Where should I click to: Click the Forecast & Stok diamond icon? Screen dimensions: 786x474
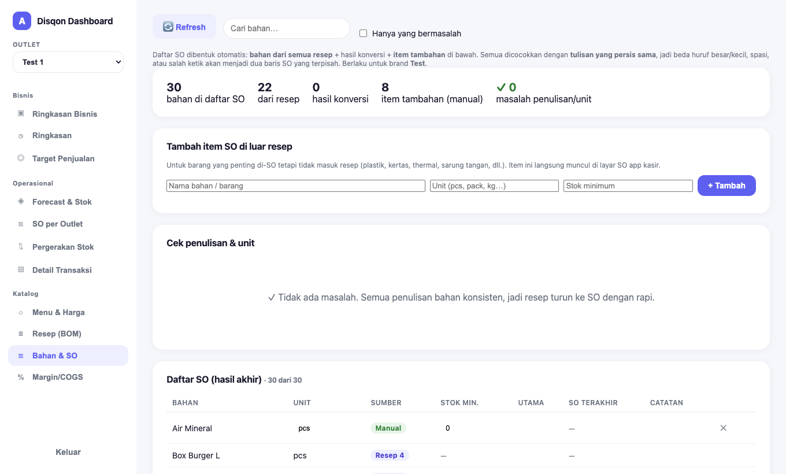click(x=21, y=201)
